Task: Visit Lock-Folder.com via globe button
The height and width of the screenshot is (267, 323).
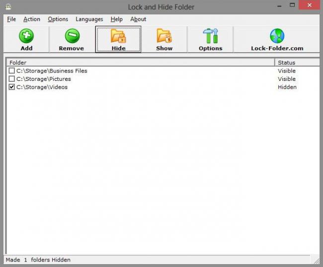Action: (x=277, y=40)
